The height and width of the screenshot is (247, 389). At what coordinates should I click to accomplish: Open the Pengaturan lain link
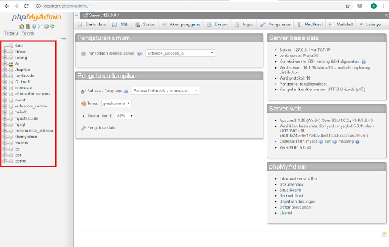[102, 128]
